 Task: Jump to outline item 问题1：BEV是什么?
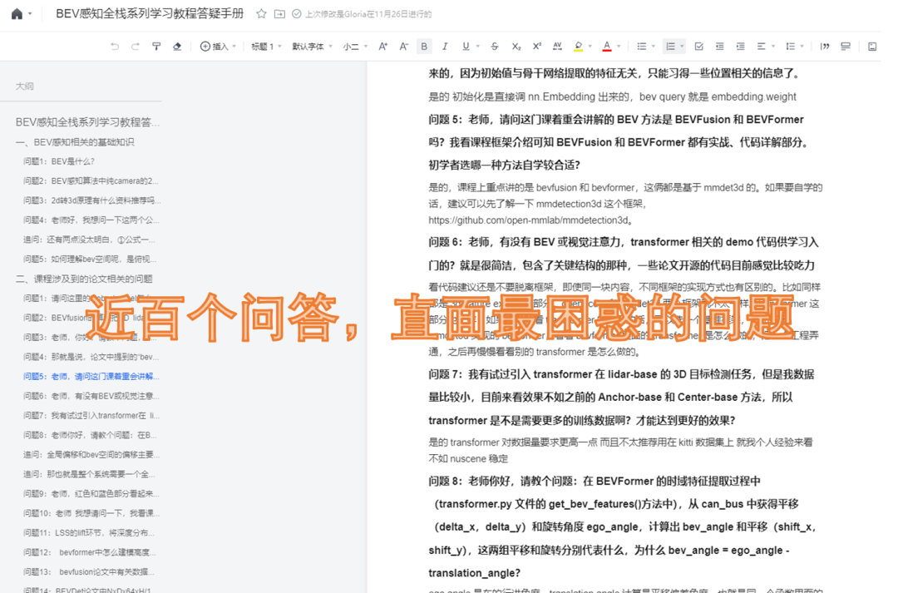[59, 161]
